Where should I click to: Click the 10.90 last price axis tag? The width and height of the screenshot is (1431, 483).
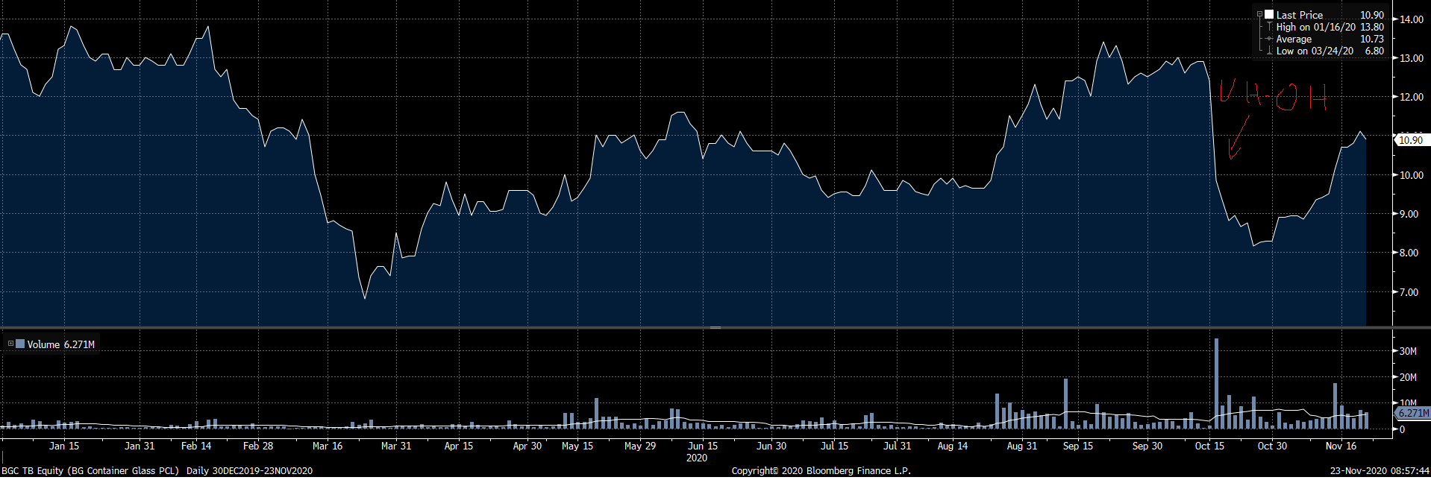pos(1409,140)
